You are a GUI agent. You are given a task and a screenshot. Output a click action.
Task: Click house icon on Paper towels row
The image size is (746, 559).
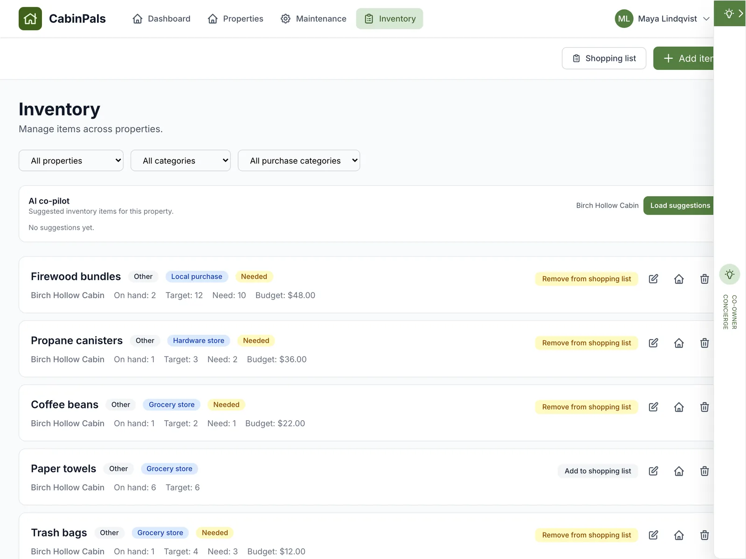[x=679, y=471]
